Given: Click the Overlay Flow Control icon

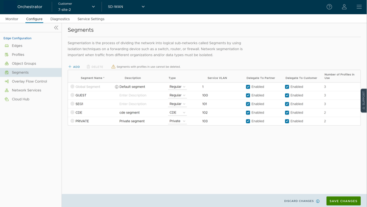Looking at the screenshot, I should point(7,81).
